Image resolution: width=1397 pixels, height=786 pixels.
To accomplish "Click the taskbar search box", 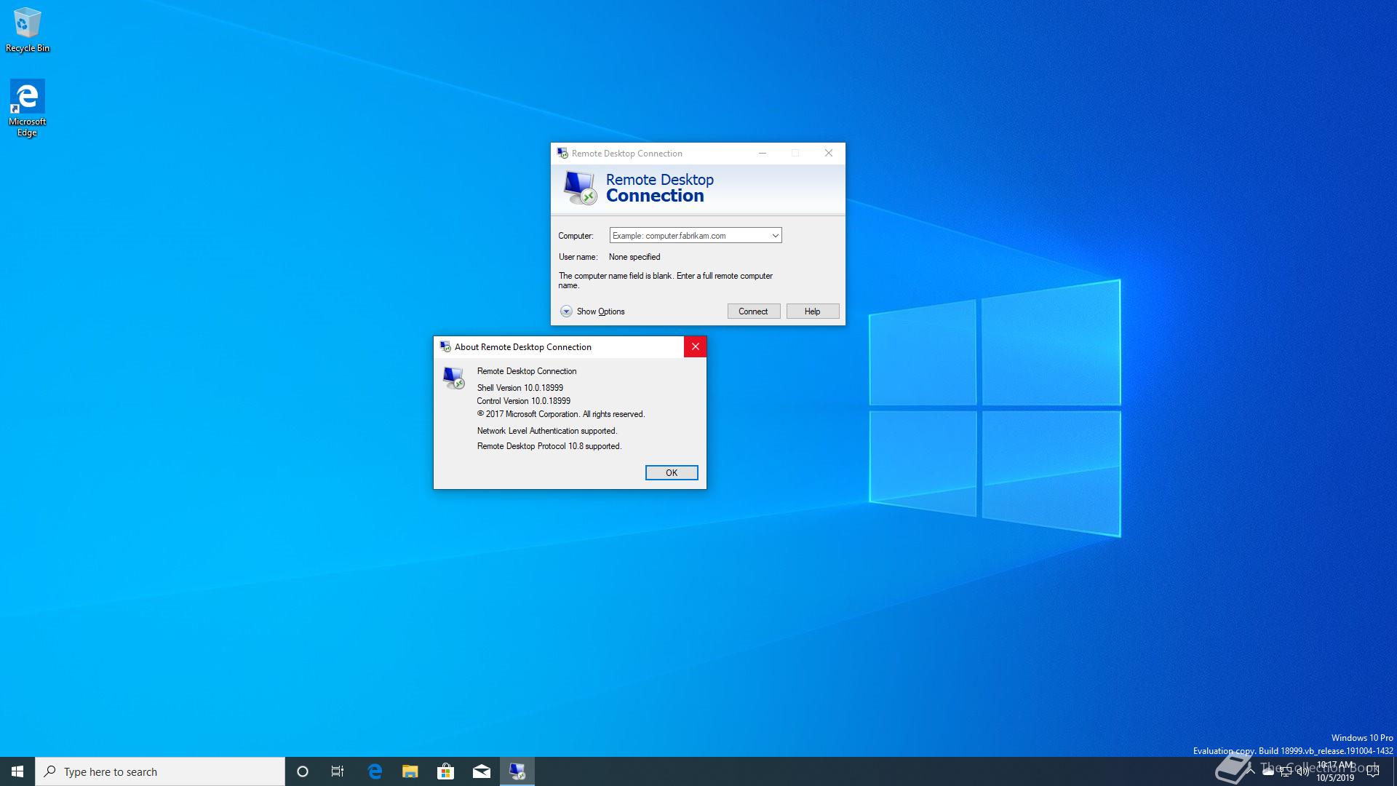I will tap(160, 771).
